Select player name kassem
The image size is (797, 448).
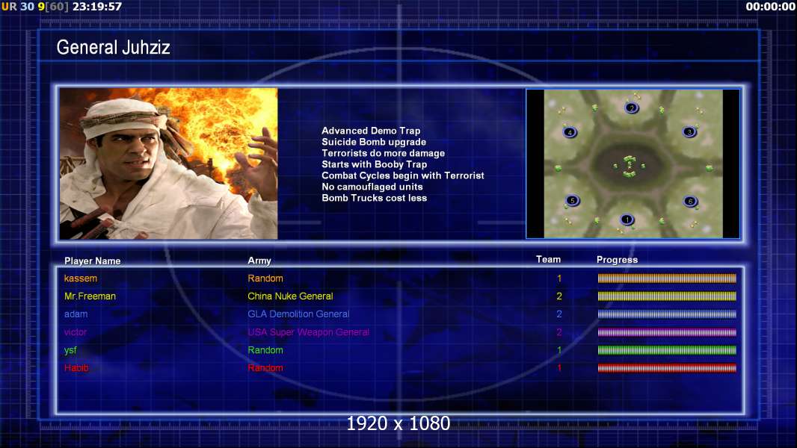(x=80, y=278)
